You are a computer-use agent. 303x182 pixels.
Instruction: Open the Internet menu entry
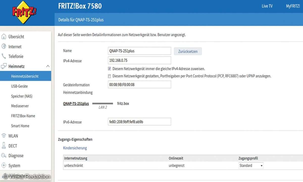click(x=15, y=47)
